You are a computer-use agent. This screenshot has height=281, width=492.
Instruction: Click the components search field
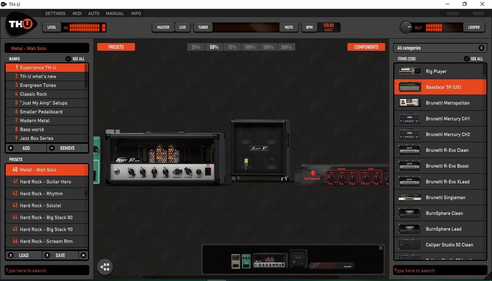(440, 271)
